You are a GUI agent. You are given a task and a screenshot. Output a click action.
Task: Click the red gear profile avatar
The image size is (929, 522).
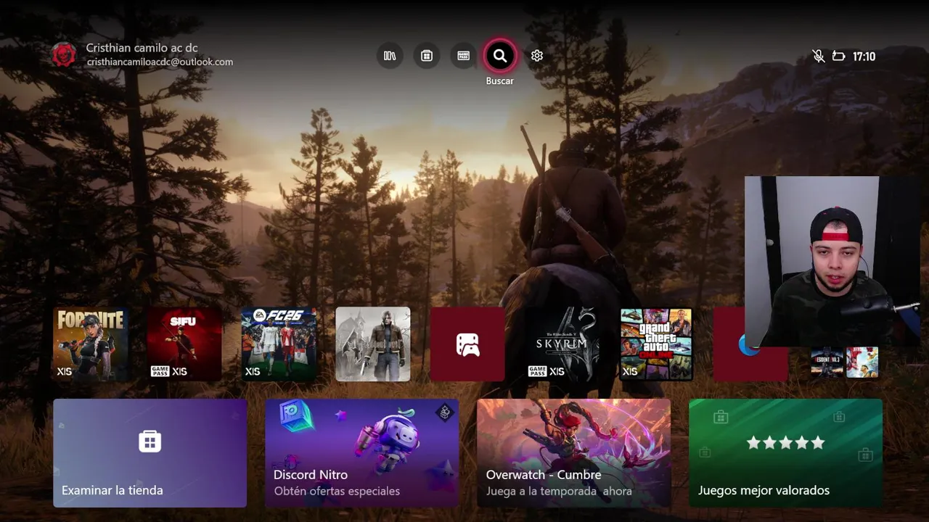pos(64,55)
